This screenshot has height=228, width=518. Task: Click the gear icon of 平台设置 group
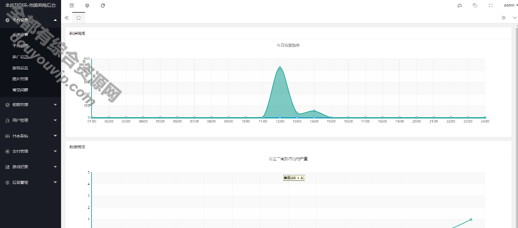click(x=8, y=20)
